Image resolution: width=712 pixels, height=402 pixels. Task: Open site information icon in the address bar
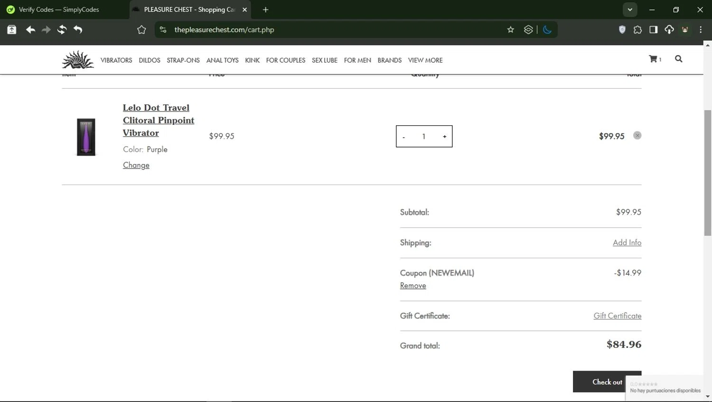(x=163, y=30)
